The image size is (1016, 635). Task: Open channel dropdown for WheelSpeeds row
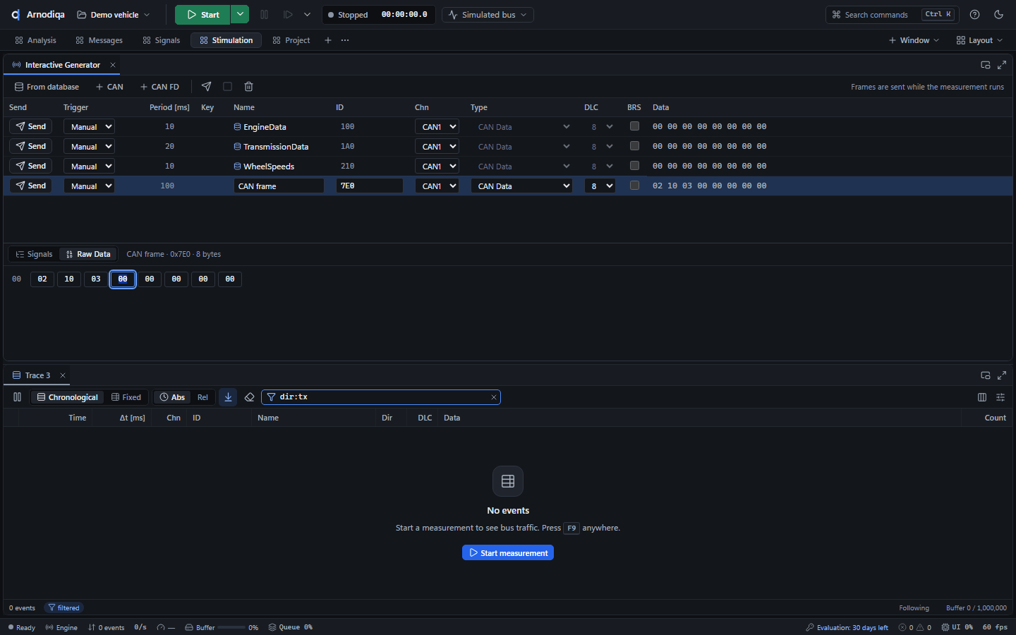[437, 167]
